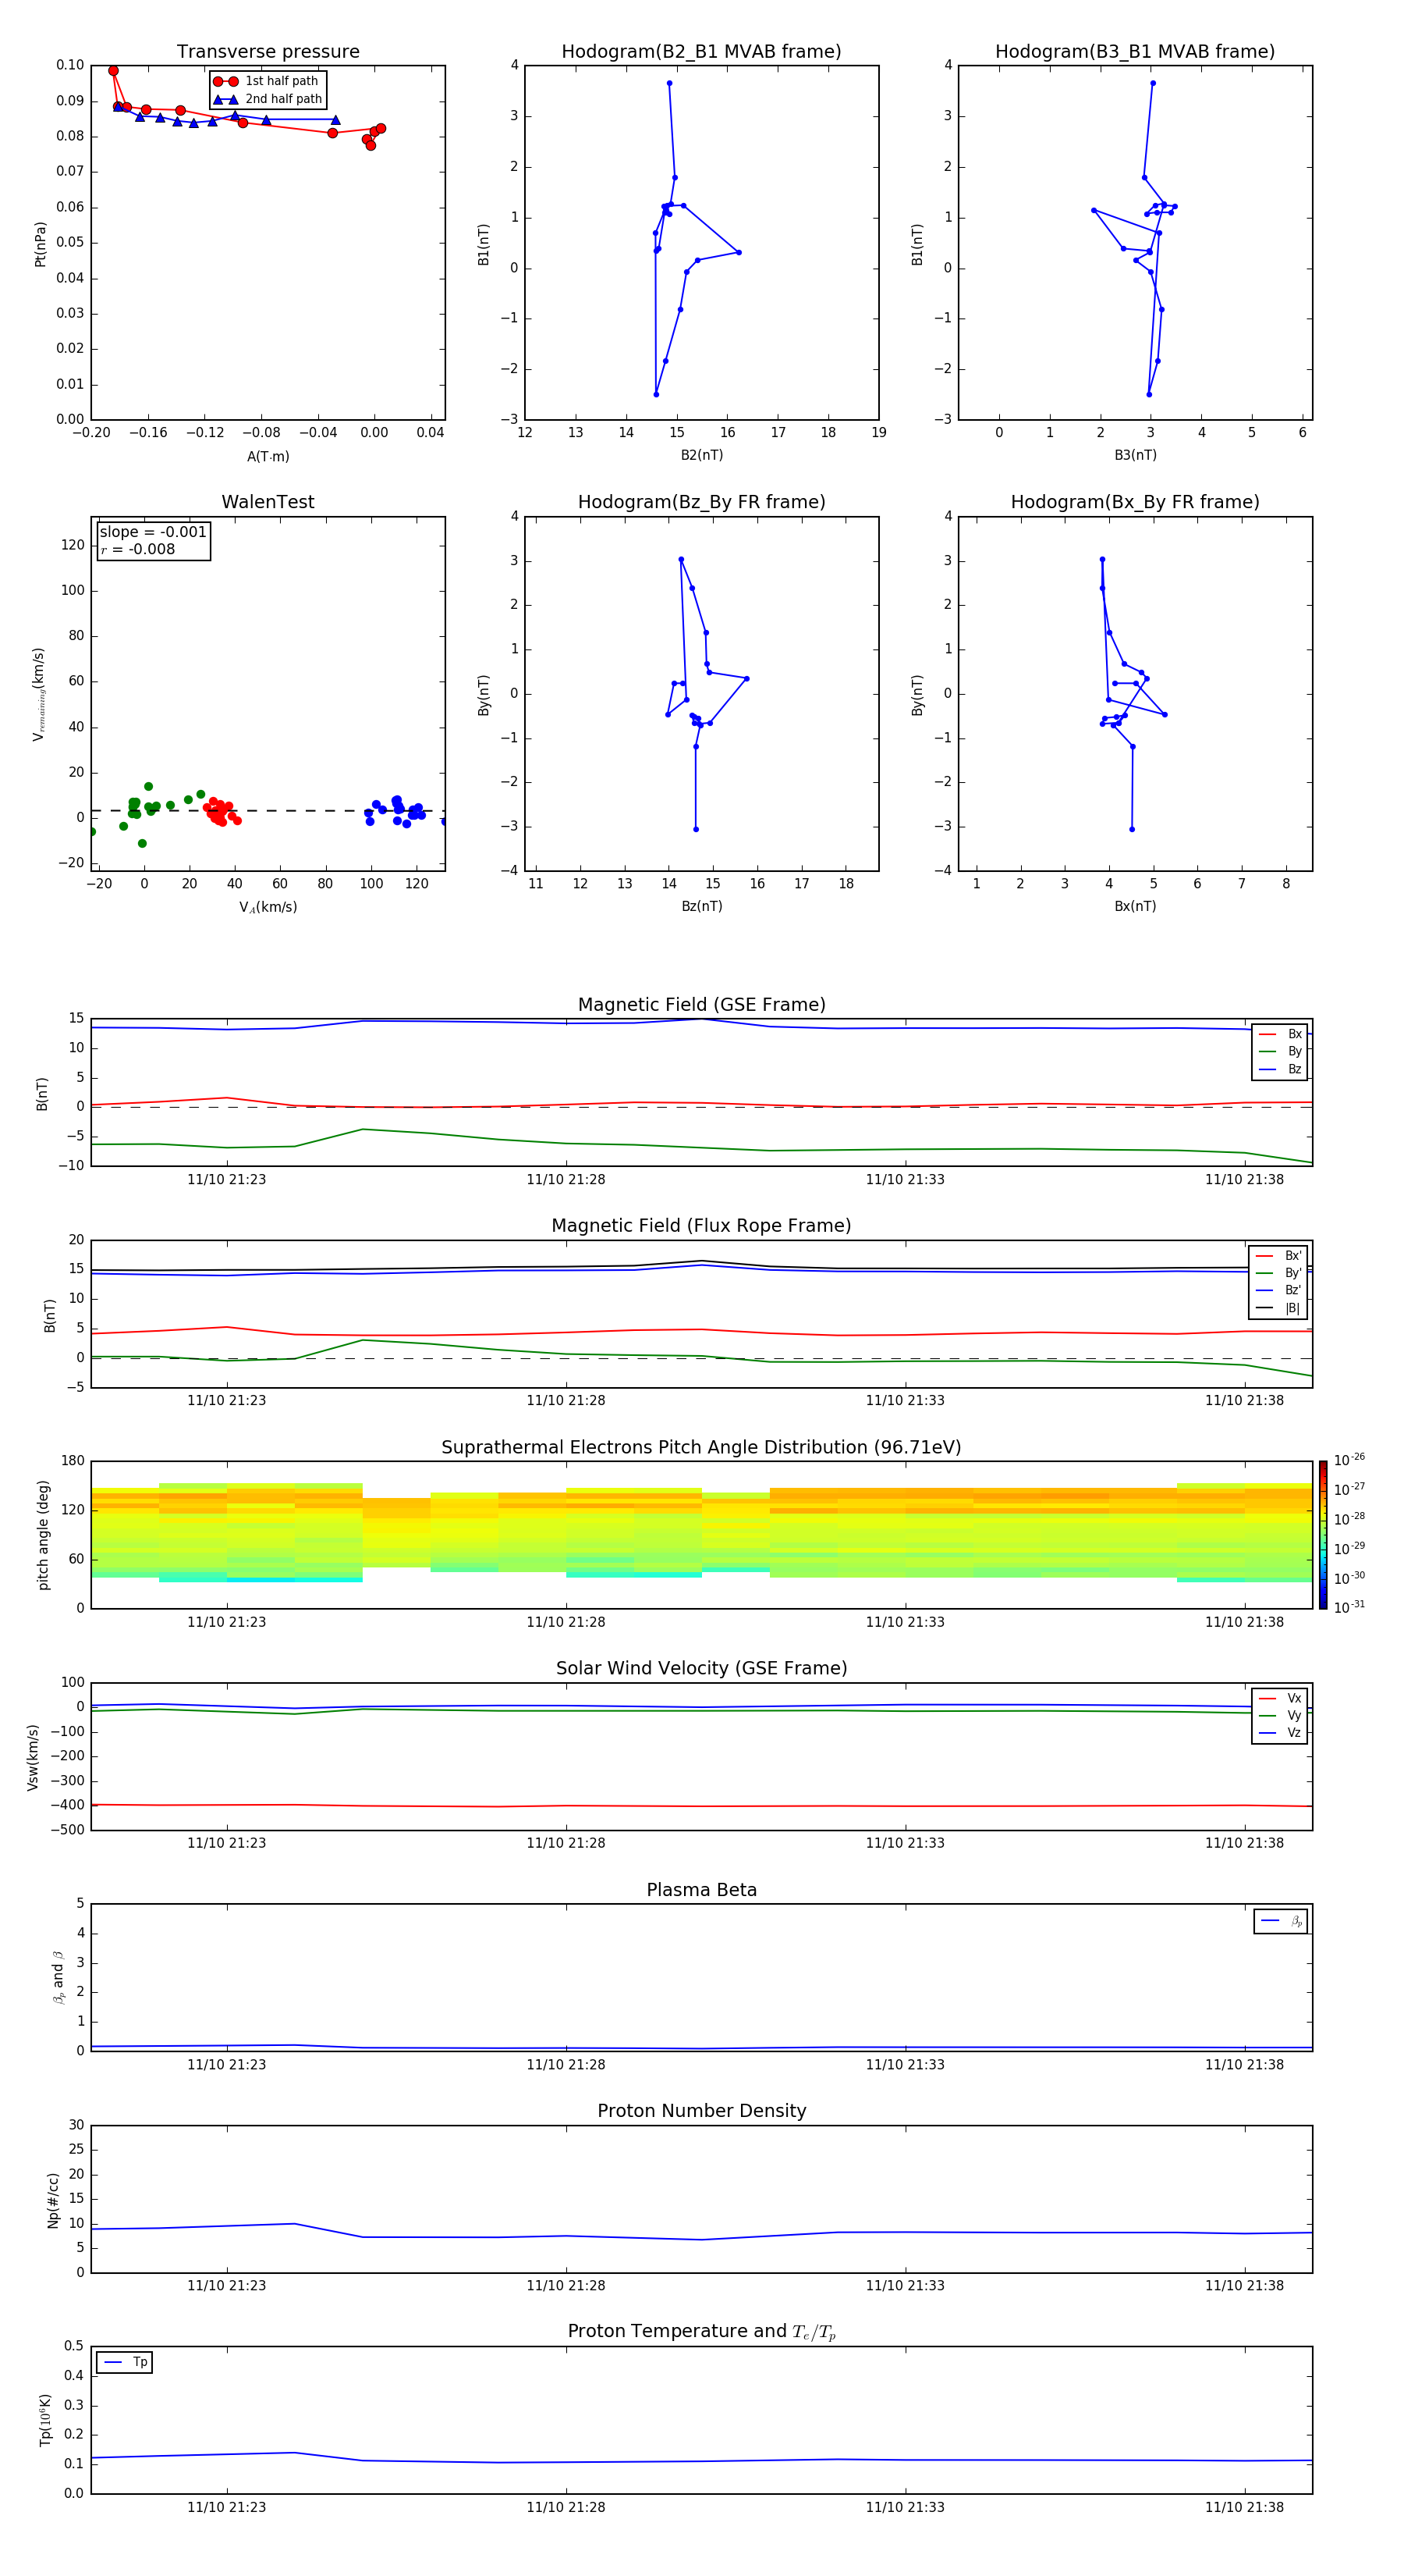Viewport: 1404px width, 2576px height.
Task: Click '11/10 21:28' tick under Plasma Beta panel
Action: (565, 2064)
